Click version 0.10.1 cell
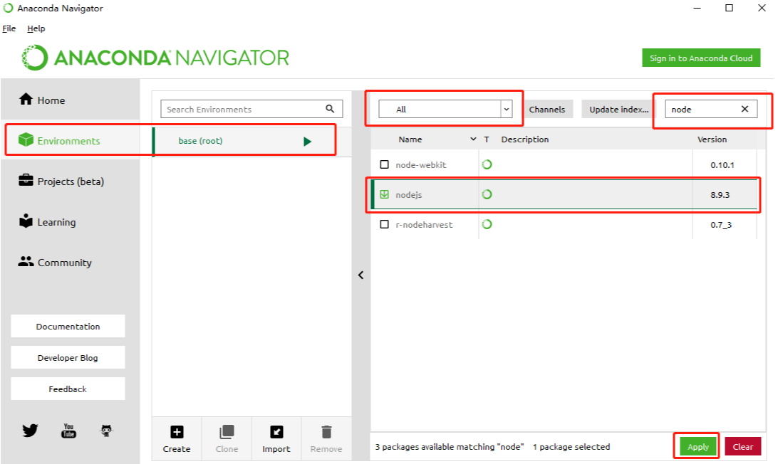Screen dimensions: 778x464 coord(722,165)
